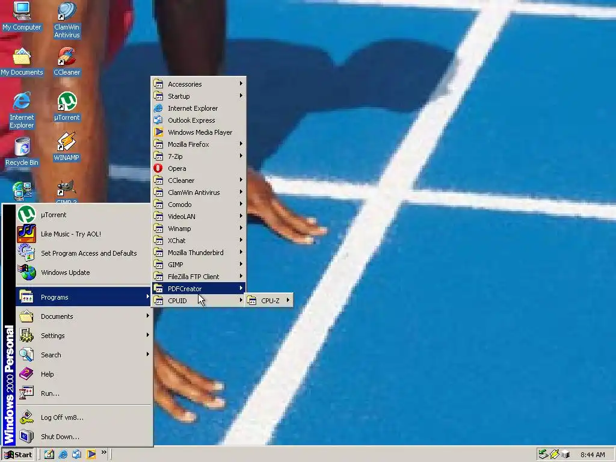This screenshot has width=616, height=462.
Task: Open the VideoLAN program group
Action: click(x=199, y=217)
